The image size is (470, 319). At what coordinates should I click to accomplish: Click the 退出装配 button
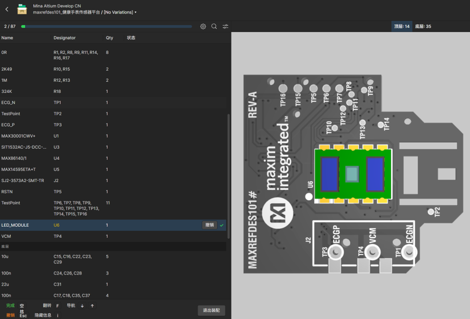pyautogui.click(x=211, y=310)
